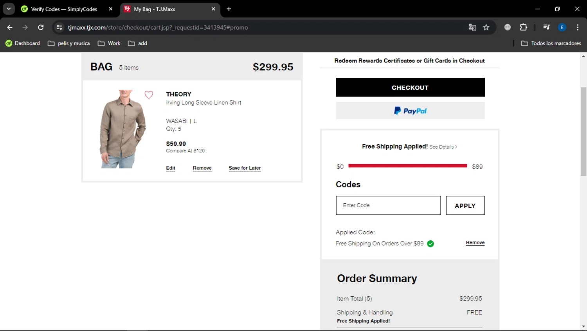Remove the applied free shipping code
This screenshot has height=331, width=587.
click(x=475, y=243)
